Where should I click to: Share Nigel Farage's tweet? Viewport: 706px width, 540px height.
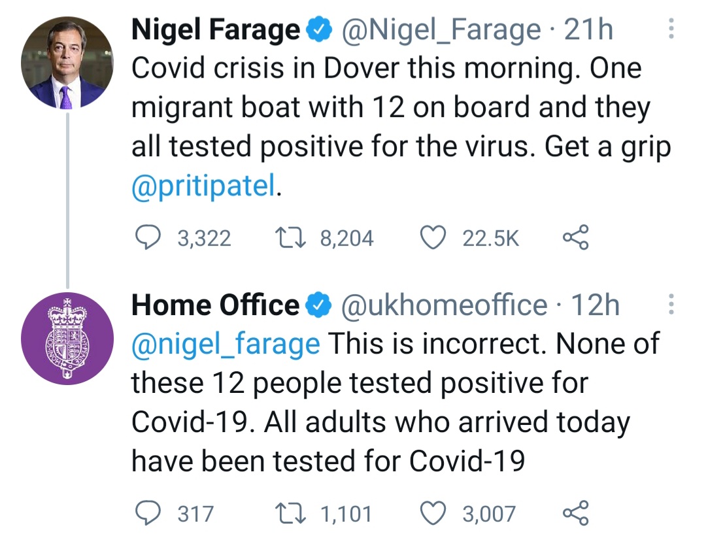pos(576,238)
